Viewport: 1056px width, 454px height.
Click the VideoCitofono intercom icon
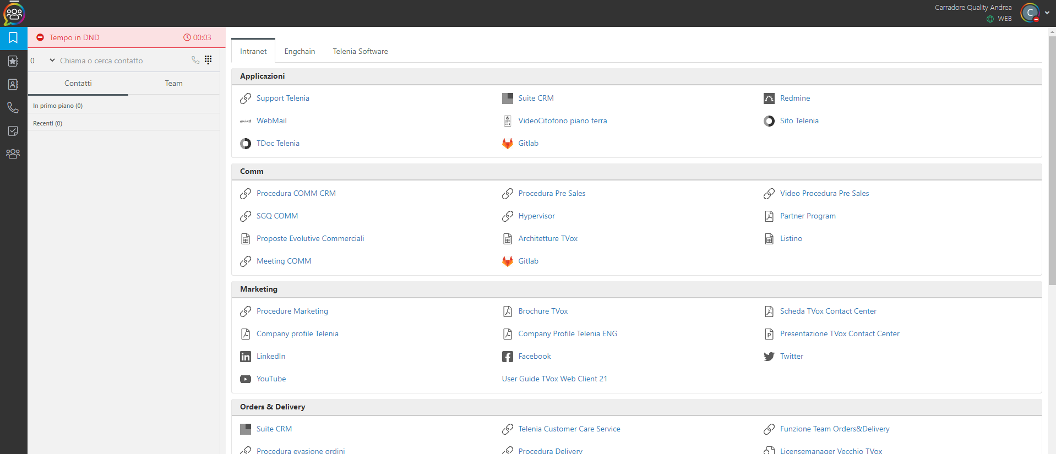pyautogui.click(x=508, y=121)
